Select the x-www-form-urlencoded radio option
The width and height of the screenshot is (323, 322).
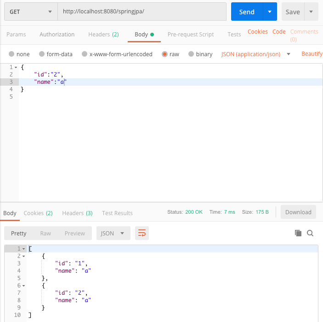point(85,54)
